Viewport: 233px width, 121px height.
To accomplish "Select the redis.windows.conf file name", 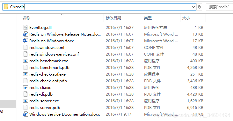I will click(47, 48).
